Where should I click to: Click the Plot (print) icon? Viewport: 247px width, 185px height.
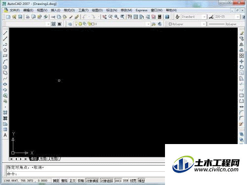point(28,17)
